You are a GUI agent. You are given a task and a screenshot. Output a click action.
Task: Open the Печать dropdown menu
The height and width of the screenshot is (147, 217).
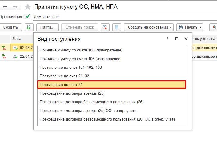190,27
